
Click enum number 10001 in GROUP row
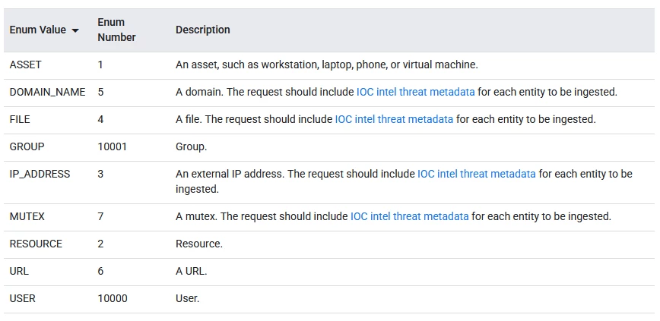[113, 146]
